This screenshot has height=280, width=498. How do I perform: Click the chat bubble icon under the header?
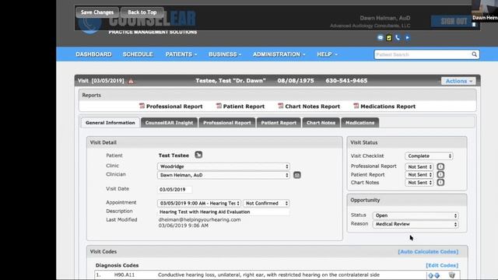[381, 38]
